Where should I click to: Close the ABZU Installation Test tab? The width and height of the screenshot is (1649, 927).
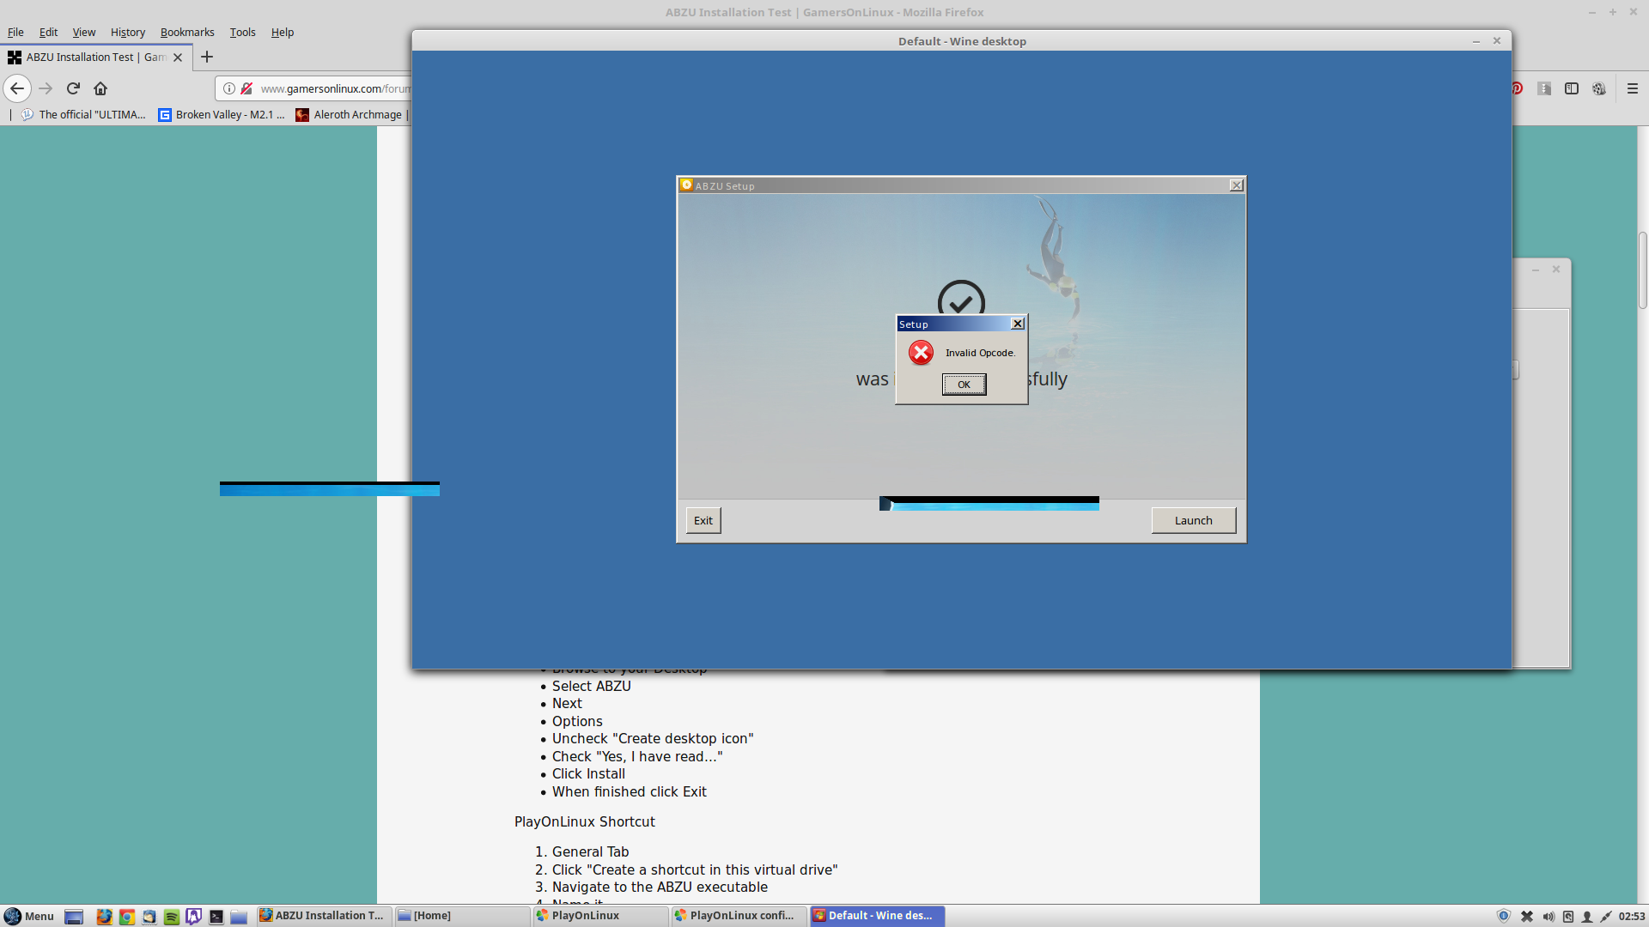coord(178,58)
